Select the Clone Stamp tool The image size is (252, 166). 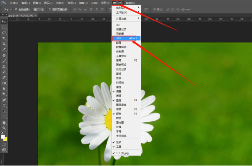[x=4, y=67]
